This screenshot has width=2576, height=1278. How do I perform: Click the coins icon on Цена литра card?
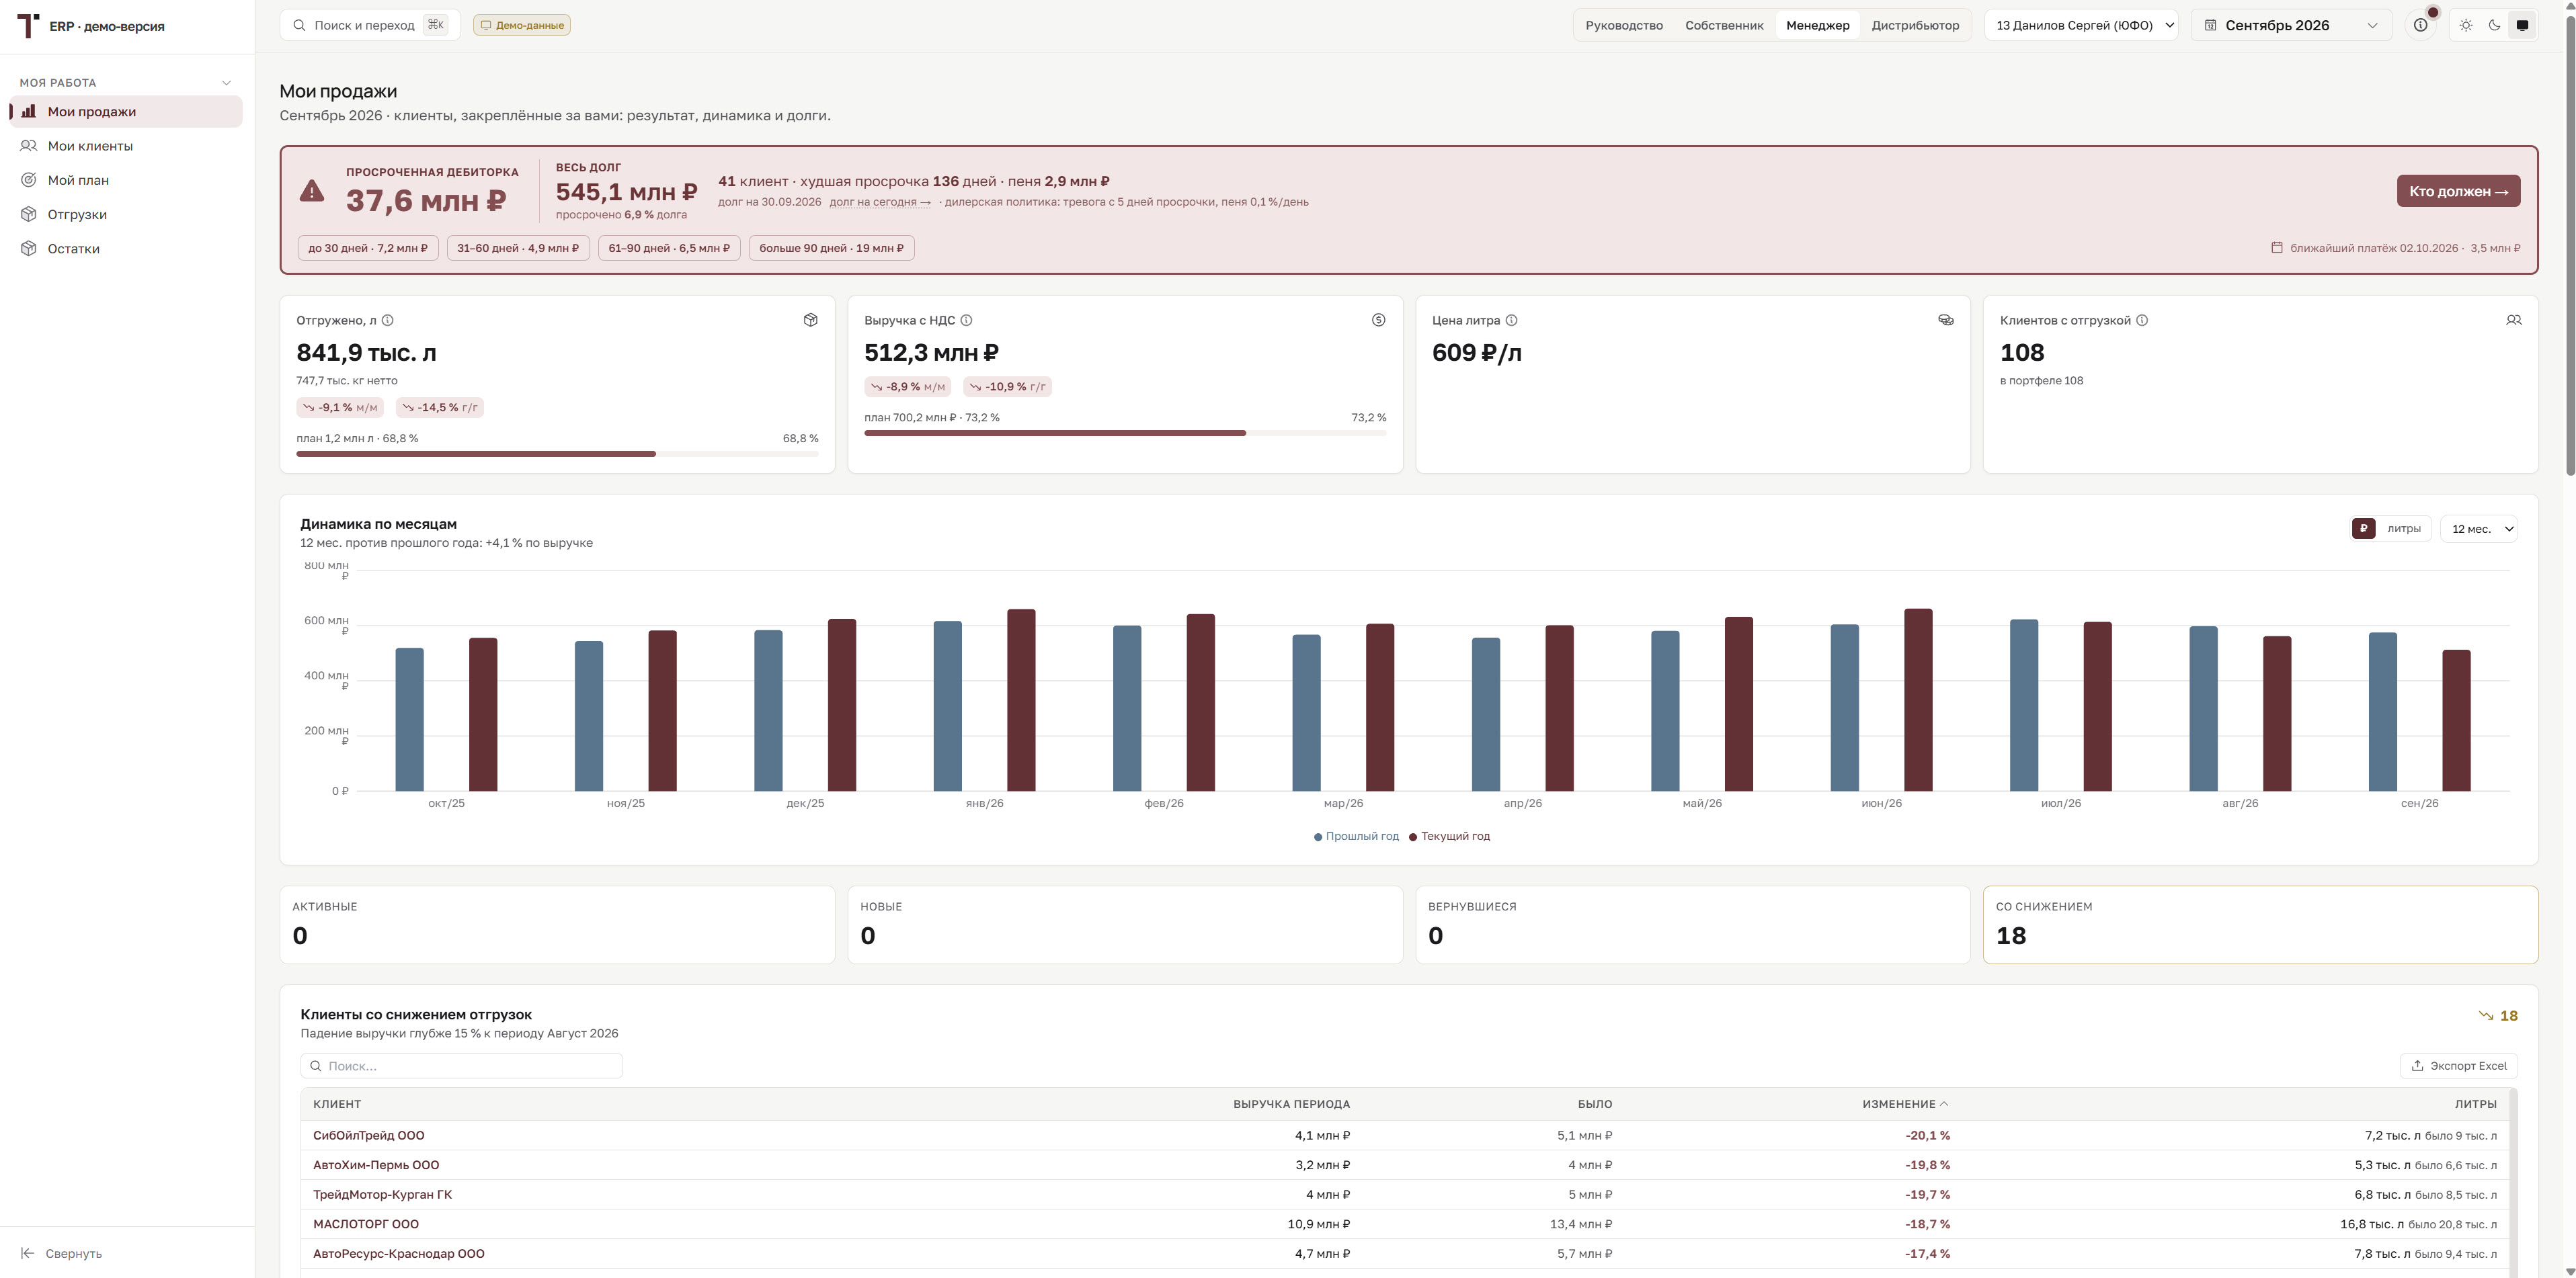[1946, 320]
